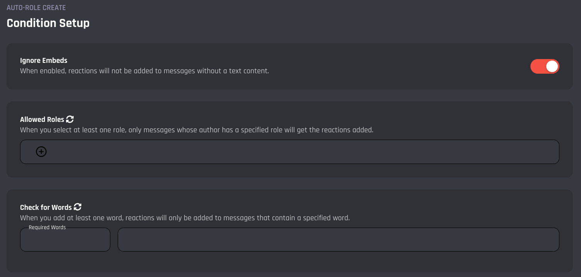Click the small Required Words floating label
The height and width of the screenshot is (277, 581).
pyautogui.click(x=47, y=228)
